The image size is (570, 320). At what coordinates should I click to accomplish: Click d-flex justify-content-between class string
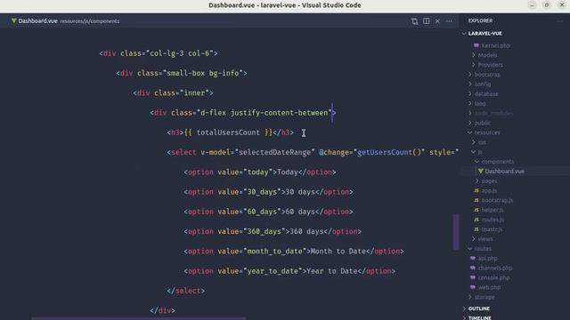point(264,113)
